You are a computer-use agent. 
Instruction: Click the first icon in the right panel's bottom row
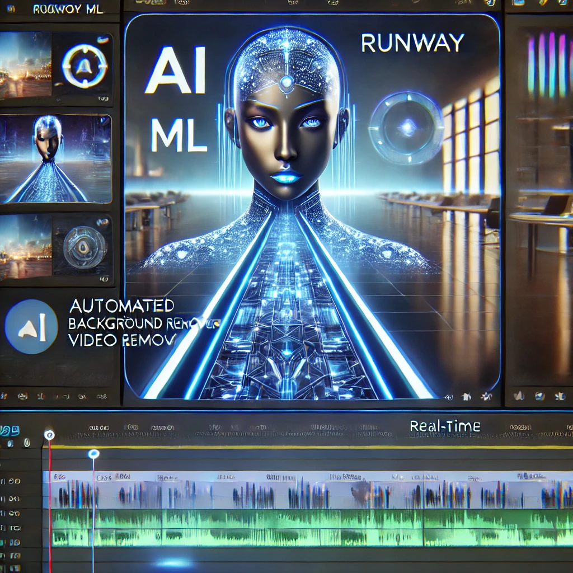click(519, 396)
